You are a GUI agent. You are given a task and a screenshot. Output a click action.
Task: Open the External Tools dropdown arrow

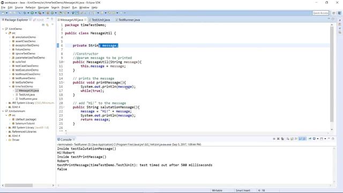[x=43, y=13]
